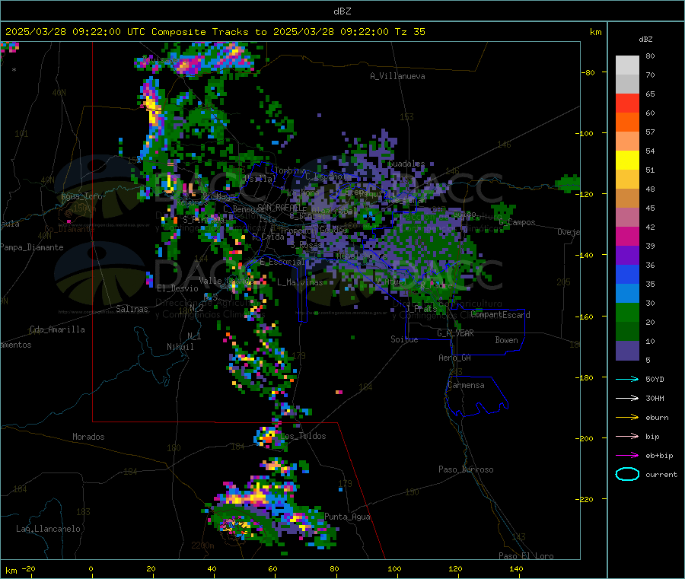The image size is (685, 579).
Task: Click the '140' tick on bottom km axis
Action: (516, 568)
